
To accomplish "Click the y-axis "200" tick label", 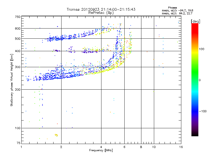I will [18, 90].
